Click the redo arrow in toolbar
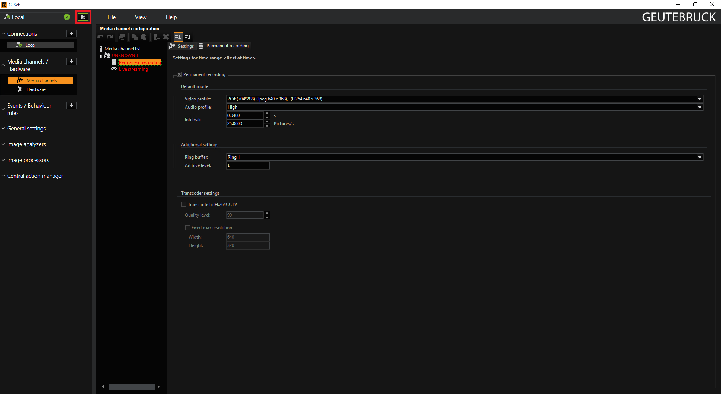 point(110,37)
